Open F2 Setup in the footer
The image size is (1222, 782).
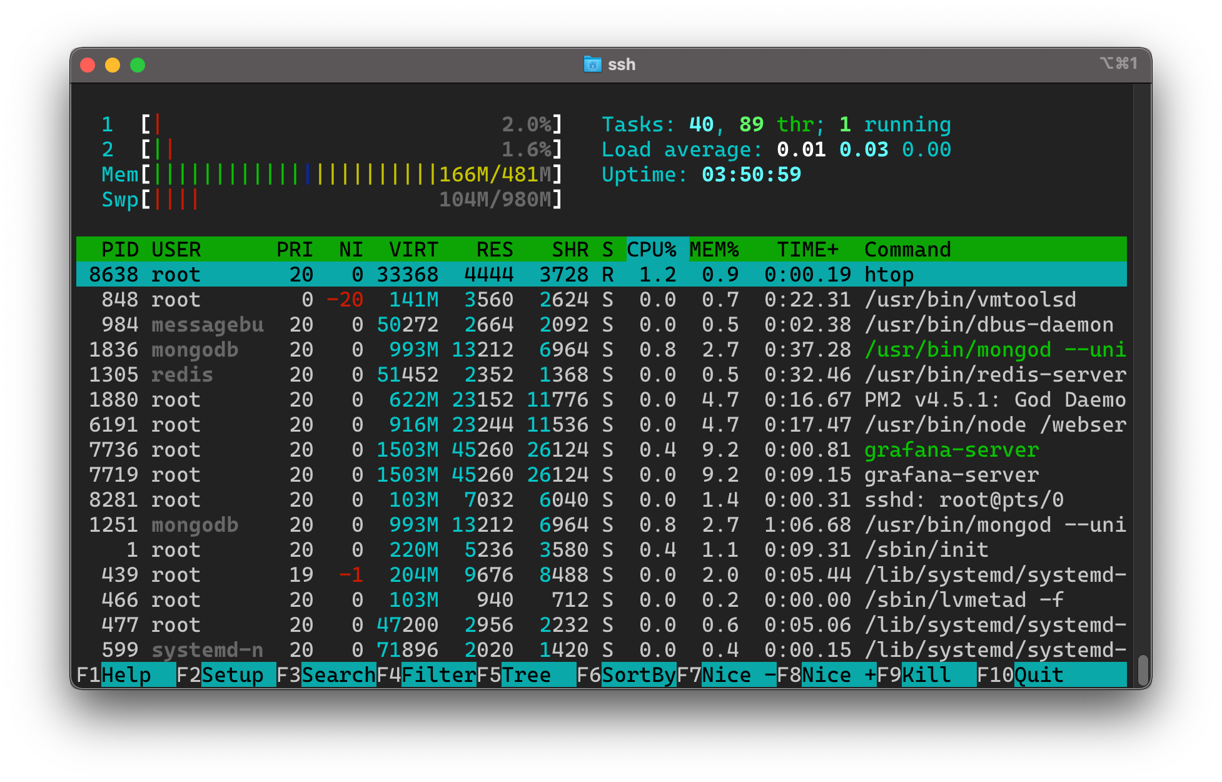(226, 675)
